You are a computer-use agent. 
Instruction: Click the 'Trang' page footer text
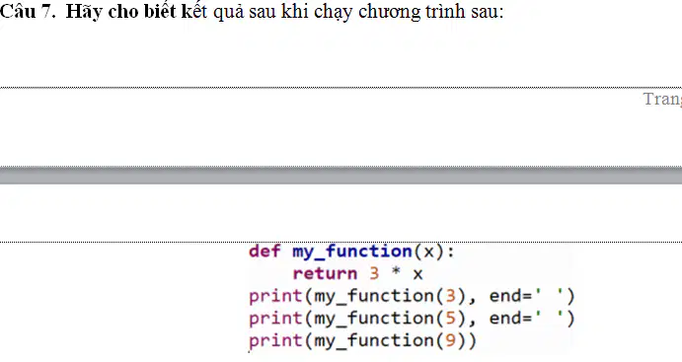click(x=662, y=99)
